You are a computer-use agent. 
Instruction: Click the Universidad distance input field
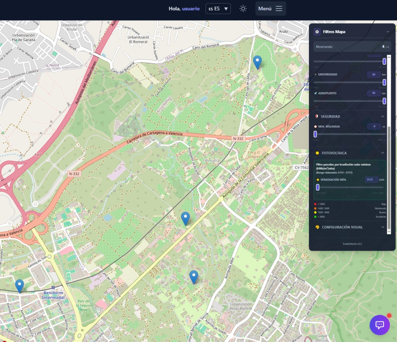pyautogui.click(x=374, y=74)
